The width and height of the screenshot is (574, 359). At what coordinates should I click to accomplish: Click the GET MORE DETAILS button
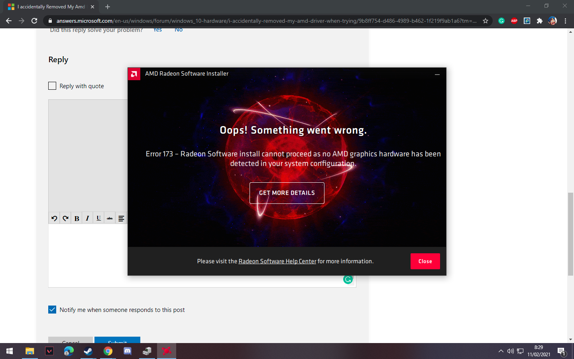[x=287, y=193]
